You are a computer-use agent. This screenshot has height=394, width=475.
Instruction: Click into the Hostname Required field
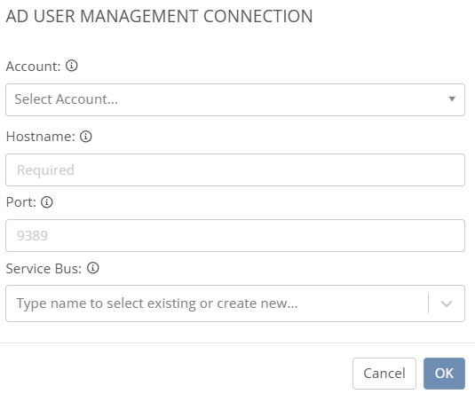(235, 169)
